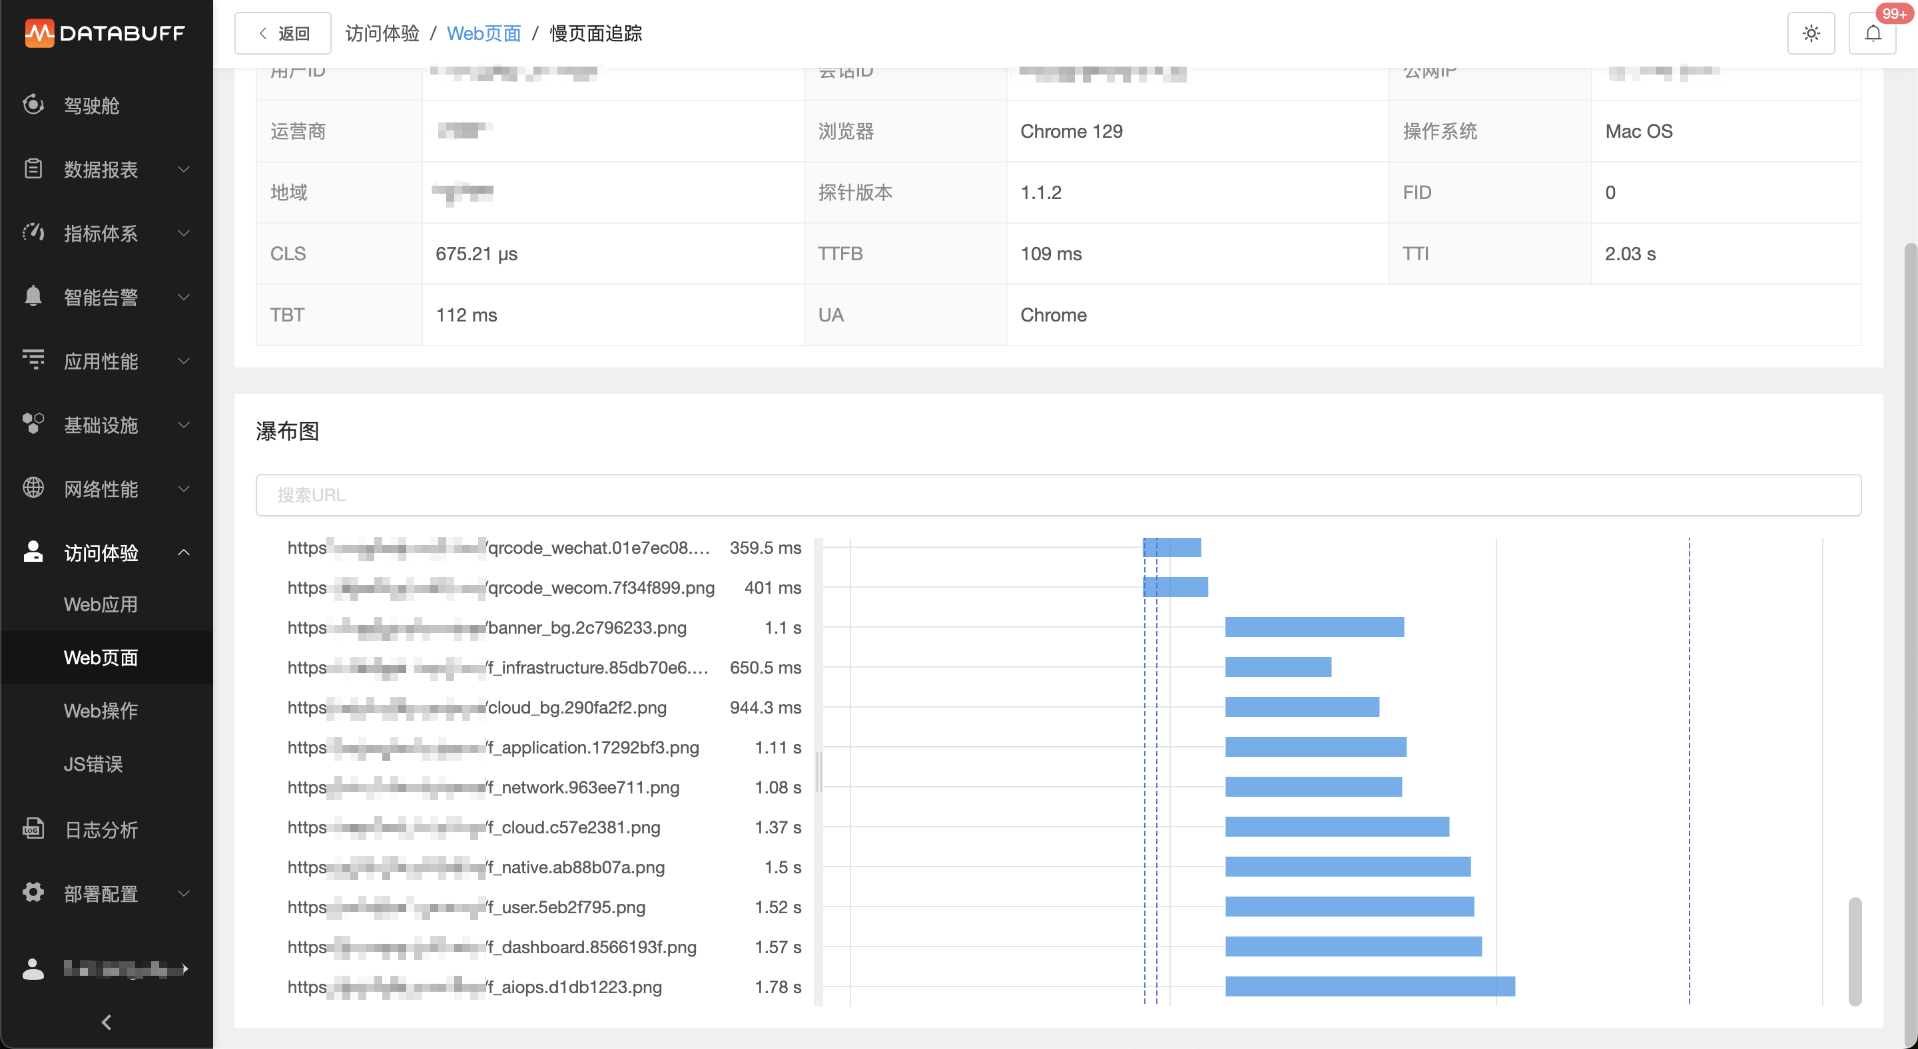
Task: Open the 驾驶舱 dashboard icon
Action: click(33, 105)
